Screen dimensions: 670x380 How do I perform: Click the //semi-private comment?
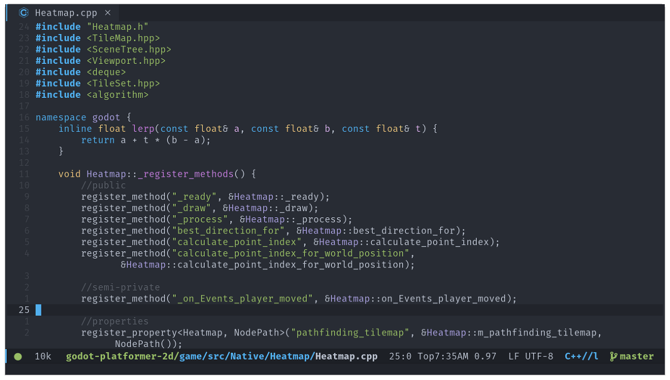tap(120, 287)
